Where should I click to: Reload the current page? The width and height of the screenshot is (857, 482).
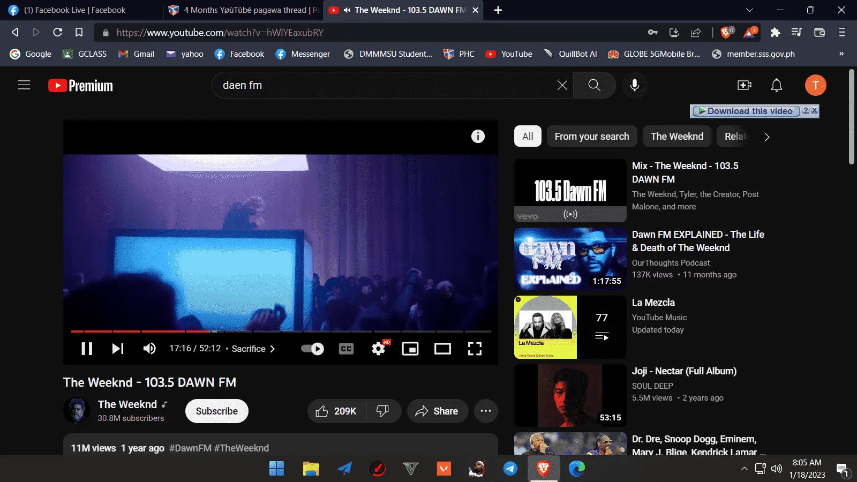[x=57, y=33]
